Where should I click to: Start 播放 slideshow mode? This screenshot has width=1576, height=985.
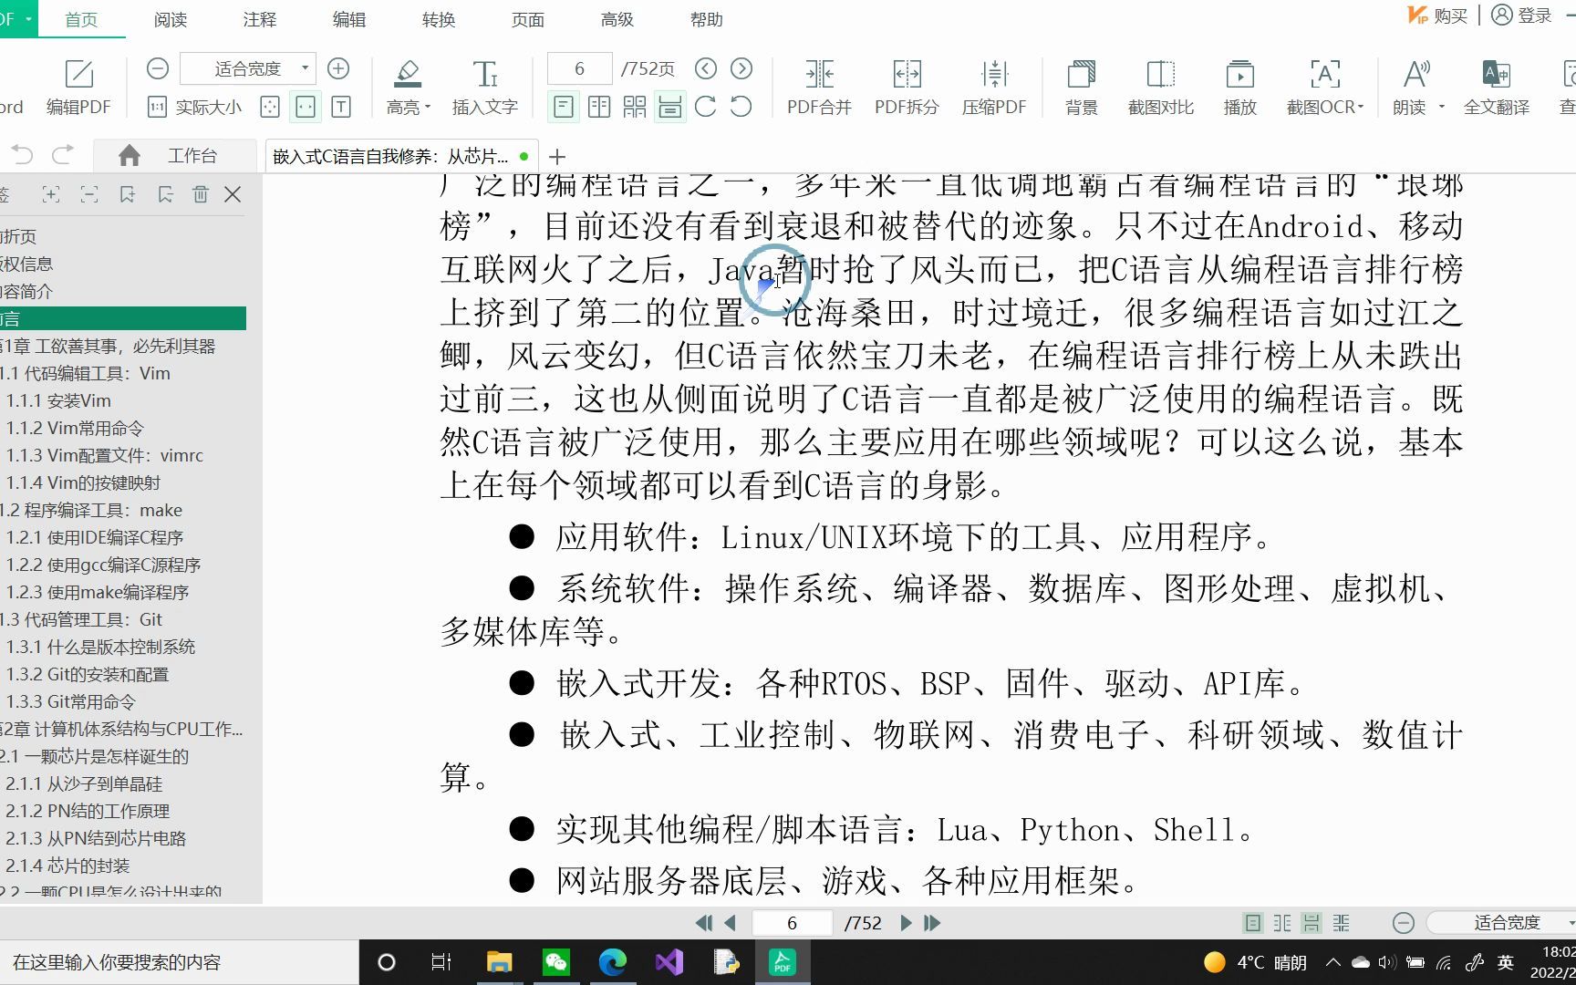(1240, 88)
